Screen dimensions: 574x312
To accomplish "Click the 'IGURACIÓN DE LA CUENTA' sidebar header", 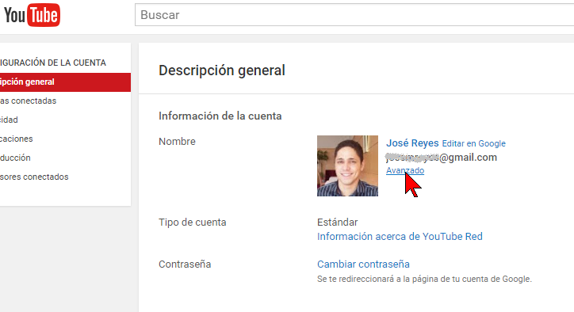I will point(53,63).
